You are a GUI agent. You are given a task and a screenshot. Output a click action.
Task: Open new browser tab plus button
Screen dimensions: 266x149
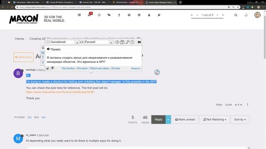(180, 2)
